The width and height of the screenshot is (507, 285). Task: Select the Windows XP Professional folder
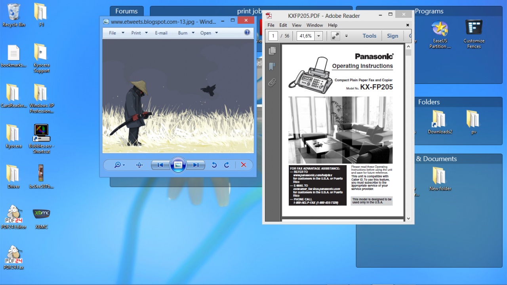[41, 99]
